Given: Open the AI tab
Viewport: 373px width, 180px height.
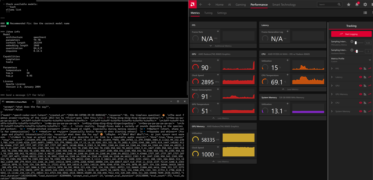Looking at the screenshot, I should point(229,5).
